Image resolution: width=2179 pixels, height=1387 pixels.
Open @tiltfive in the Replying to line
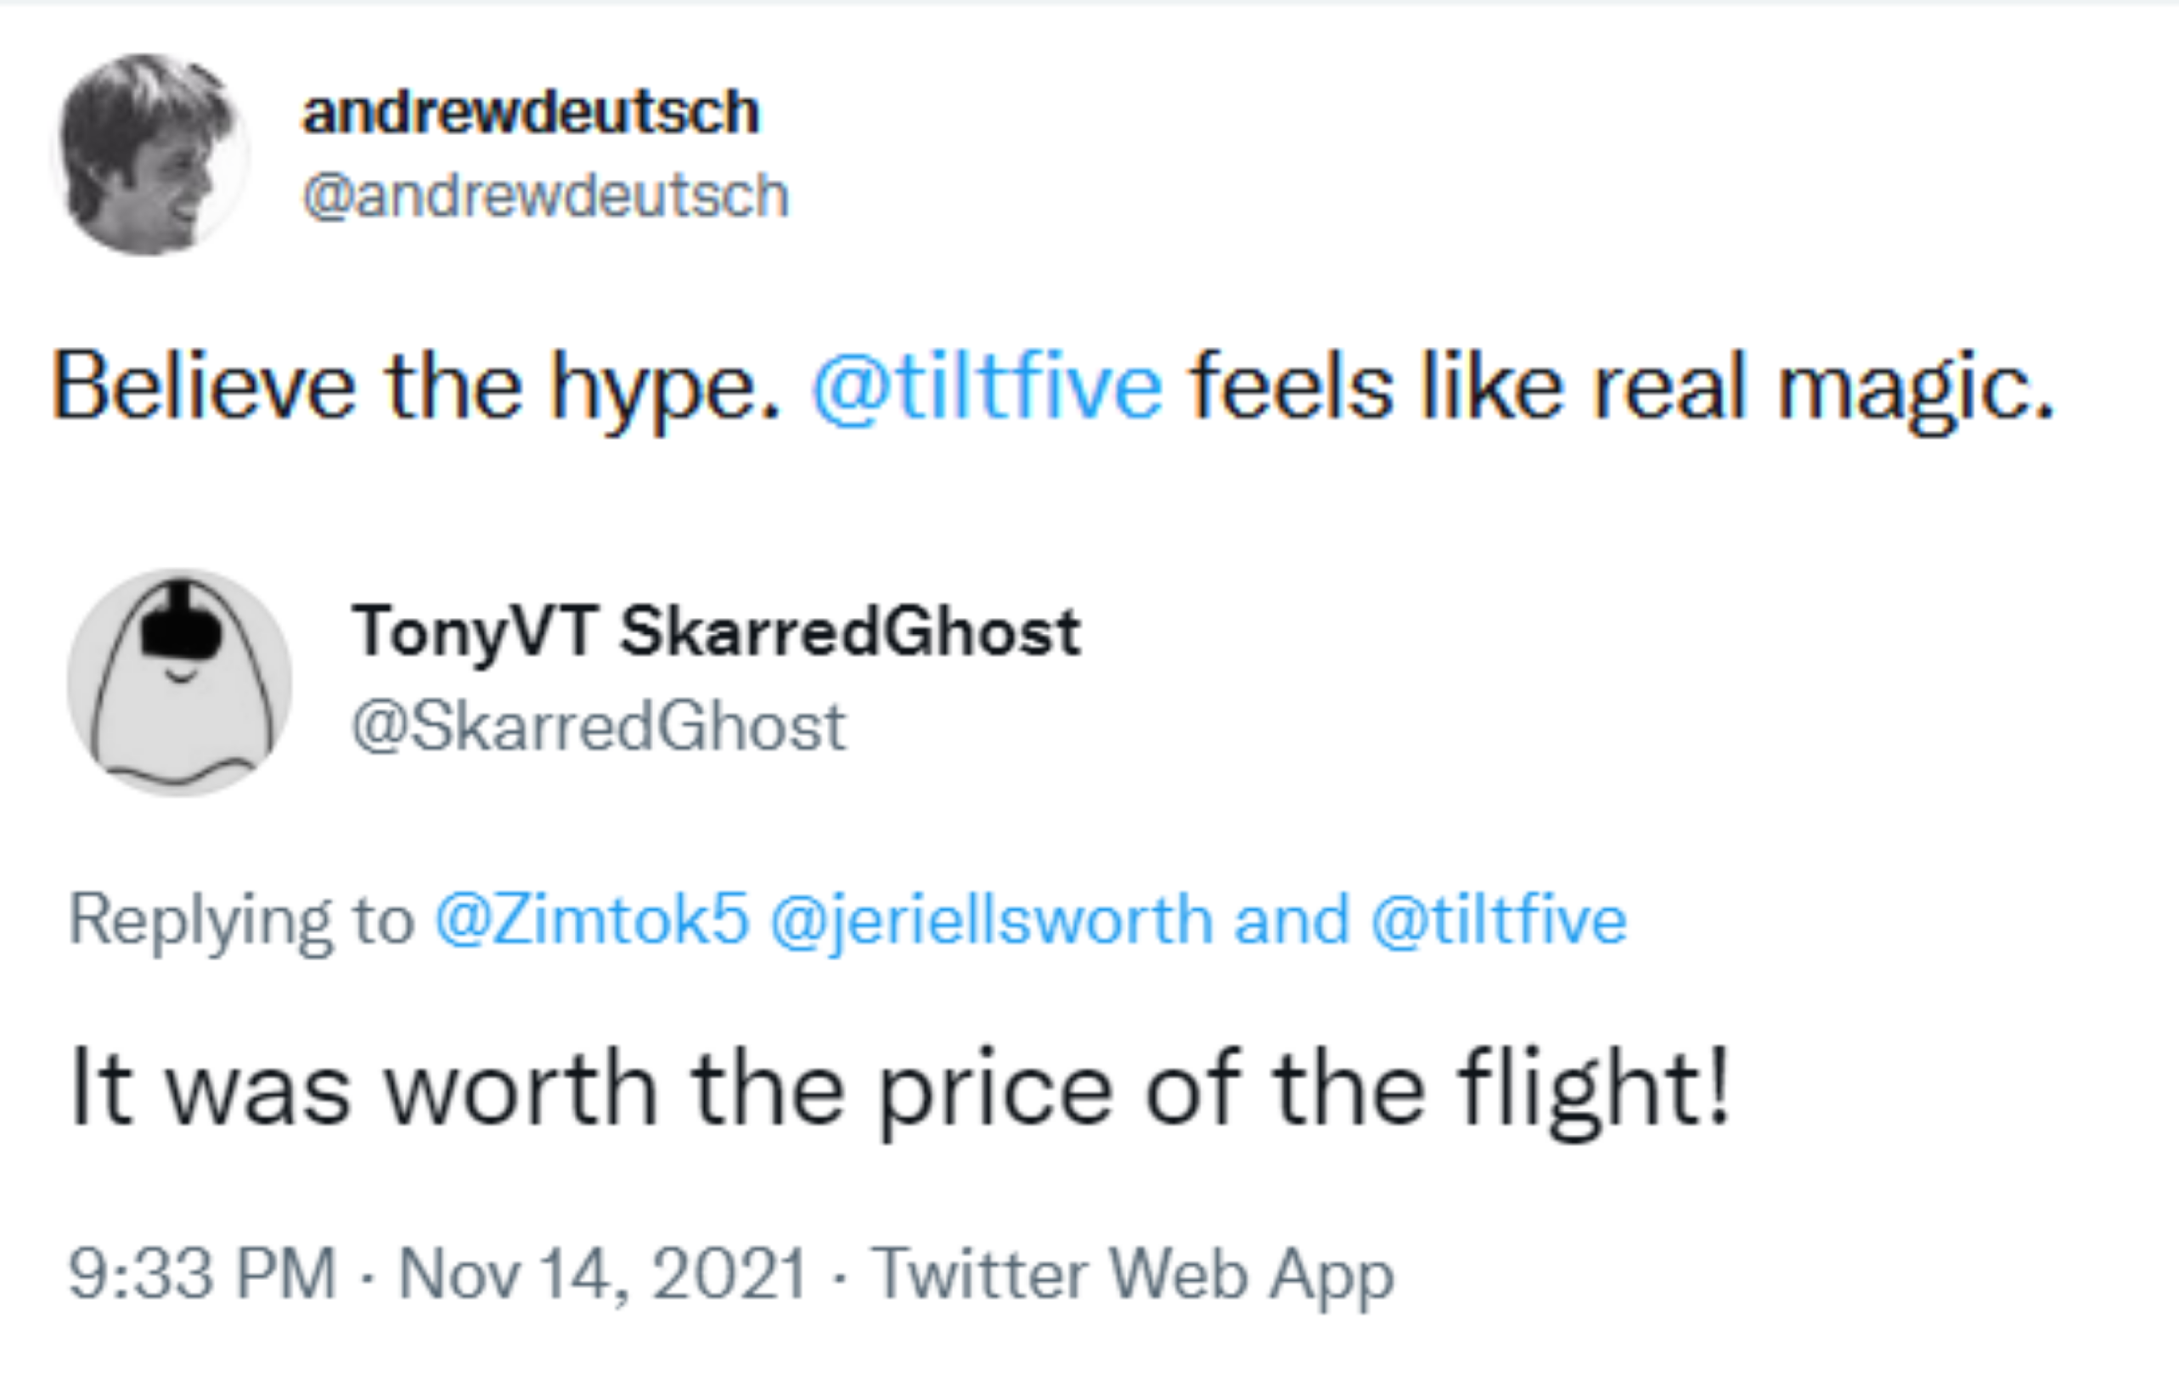coord(1499,919)
